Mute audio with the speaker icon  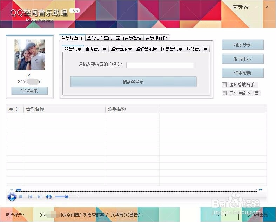click(49, 197)
